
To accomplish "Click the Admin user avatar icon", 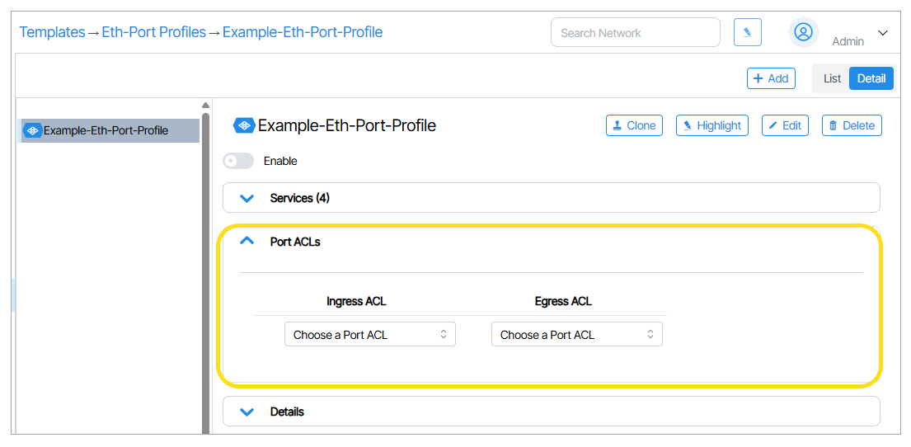I will (803, 32).
